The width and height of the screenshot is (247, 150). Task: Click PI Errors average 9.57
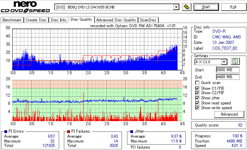51,136
